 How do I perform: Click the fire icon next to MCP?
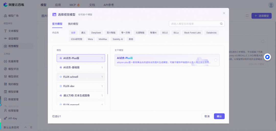point(78,5)
